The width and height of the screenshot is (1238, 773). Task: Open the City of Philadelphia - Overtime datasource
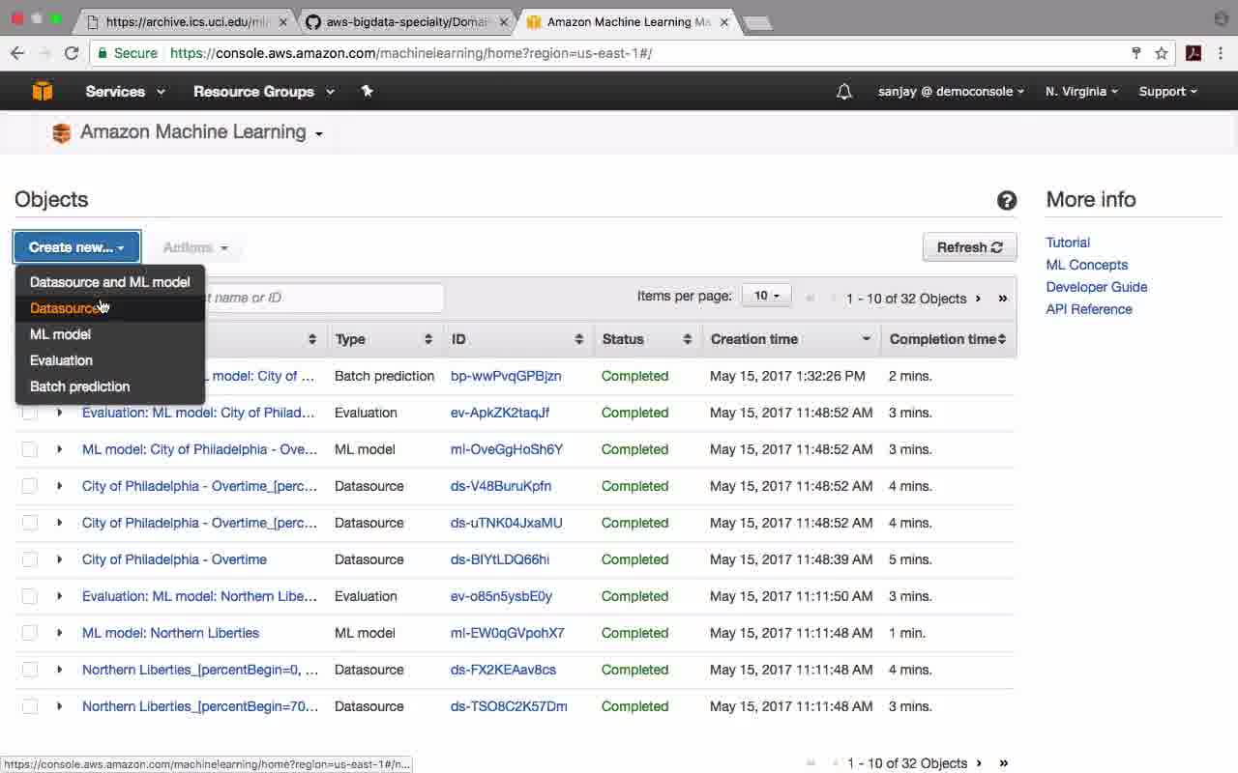(x=174, y=559)
